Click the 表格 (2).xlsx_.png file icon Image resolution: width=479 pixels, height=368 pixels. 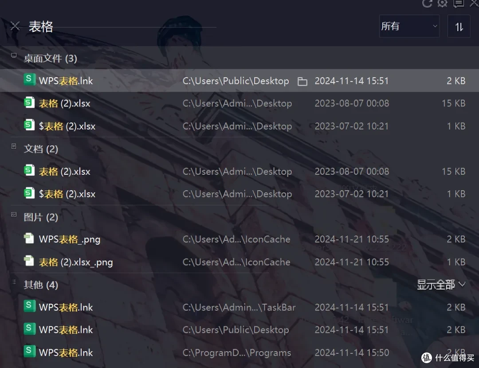[29, 261]
